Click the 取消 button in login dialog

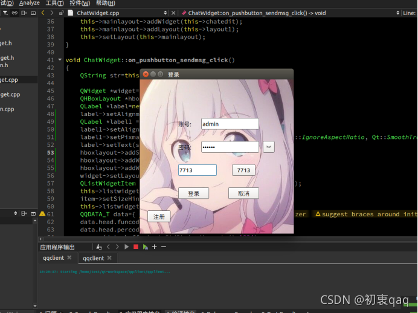243,193
